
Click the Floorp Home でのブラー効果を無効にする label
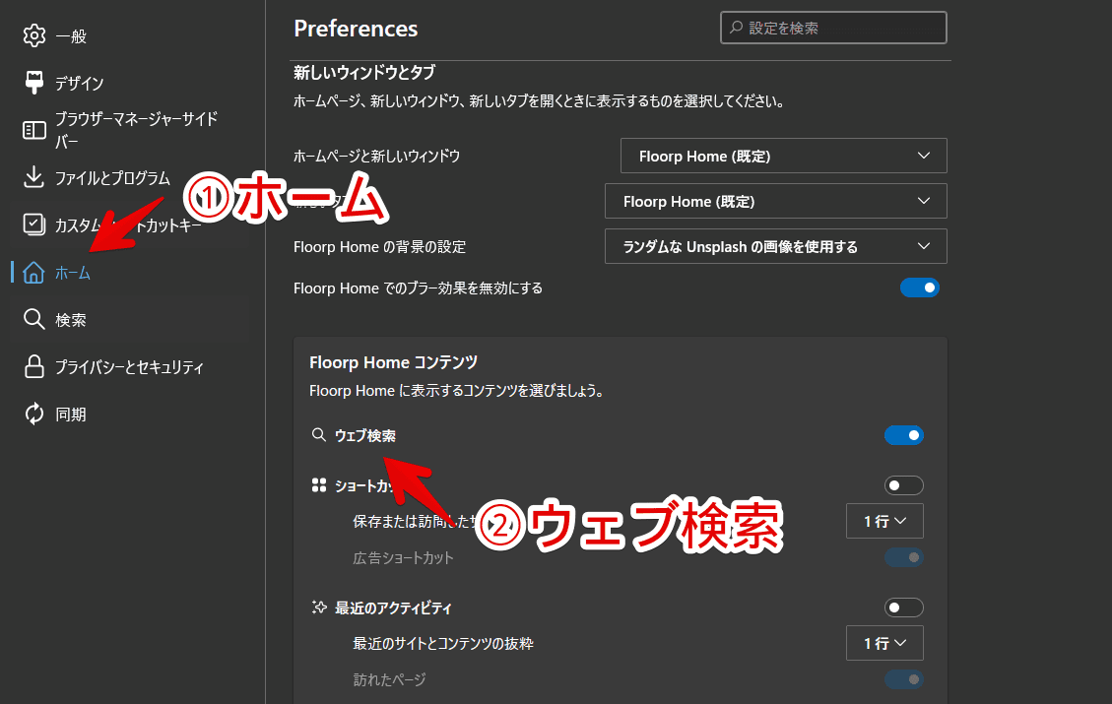click(x=418, y=288)
